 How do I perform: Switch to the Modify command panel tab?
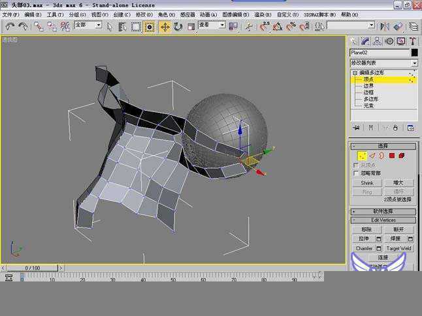tap(365, 41)
